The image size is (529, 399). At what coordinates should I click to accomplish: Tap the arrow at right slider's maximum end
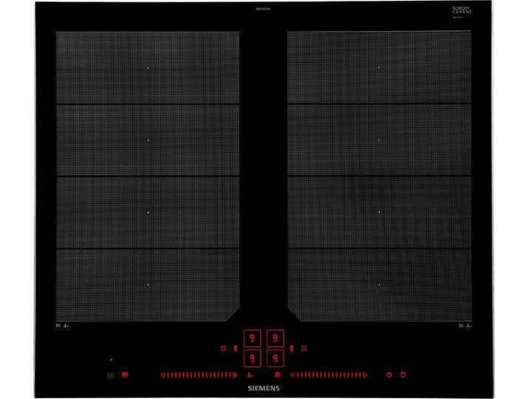click(x=366, y=375)
